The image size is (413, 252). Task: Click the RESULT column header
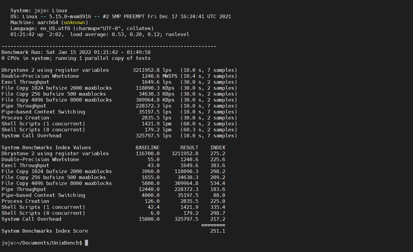189,147
